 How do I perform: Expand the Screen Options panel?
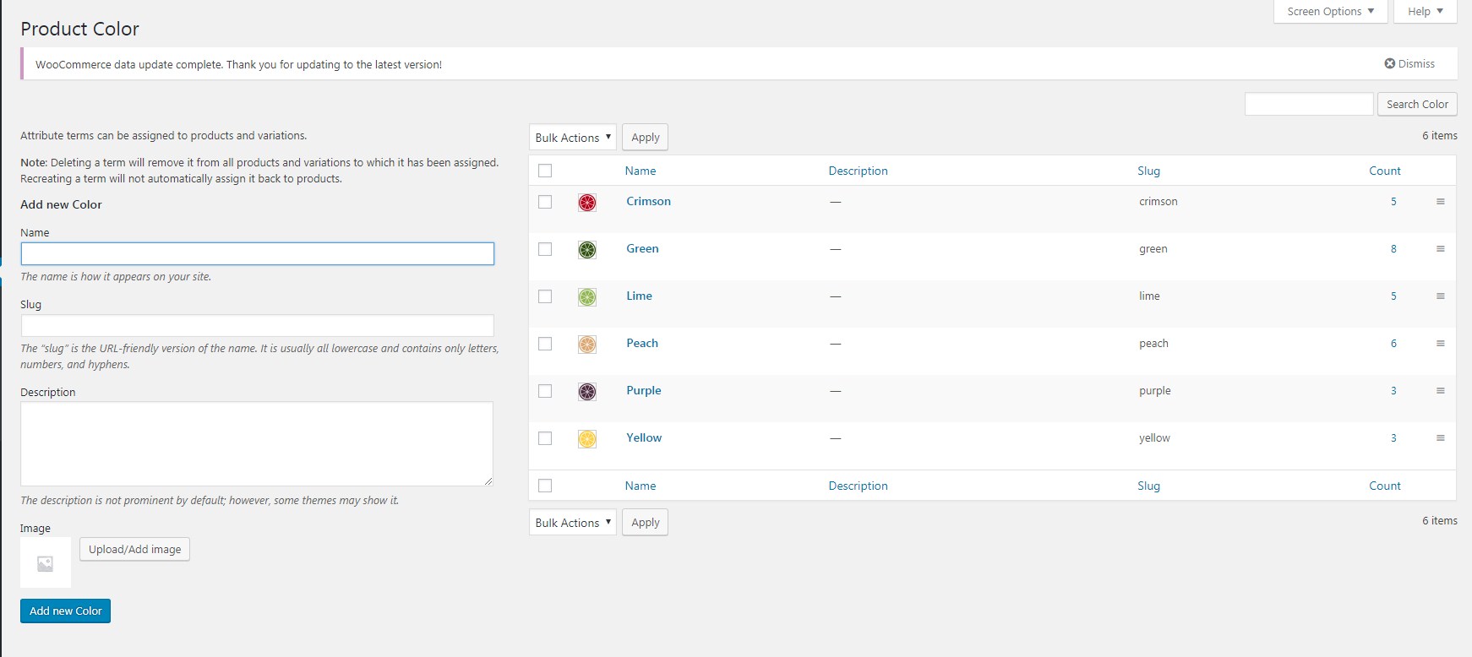(x=1330, y=12)
